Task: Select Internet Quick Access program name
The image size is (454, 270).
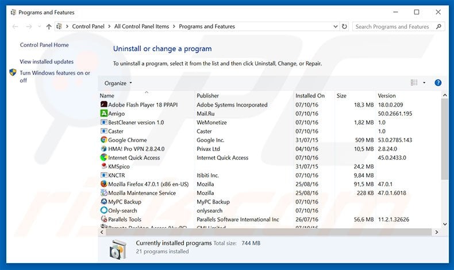Action: coord(134,158)
